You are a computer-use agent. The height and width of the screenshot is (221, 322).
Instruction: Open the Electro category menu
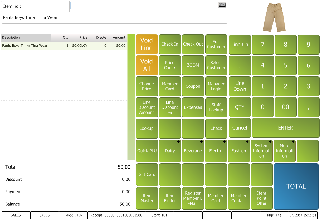tap(216, 151)
